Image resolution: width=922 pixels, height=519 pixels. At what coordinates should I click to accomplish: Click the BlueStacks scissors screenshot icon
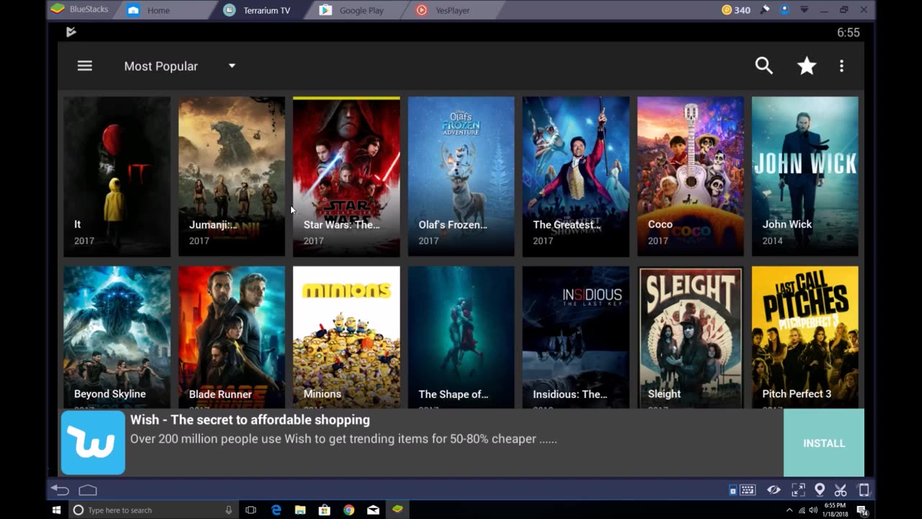tap(841, 490)
